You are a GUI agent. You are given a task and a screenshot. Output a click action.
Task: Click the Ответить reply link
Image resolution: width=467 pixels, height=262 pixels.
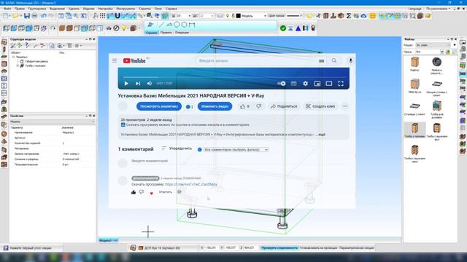(x=166, y=192)
